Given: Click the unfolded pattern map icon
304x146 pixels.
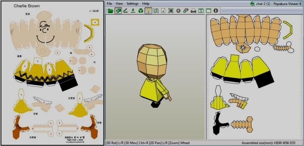Looking at the screenshot, I should point(156,11).
